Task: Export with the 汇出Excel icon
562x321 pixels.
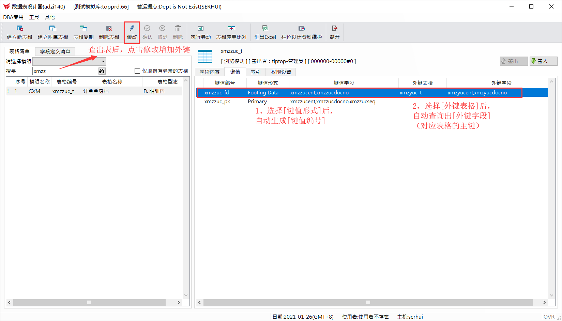Action: tap(265, 28)
